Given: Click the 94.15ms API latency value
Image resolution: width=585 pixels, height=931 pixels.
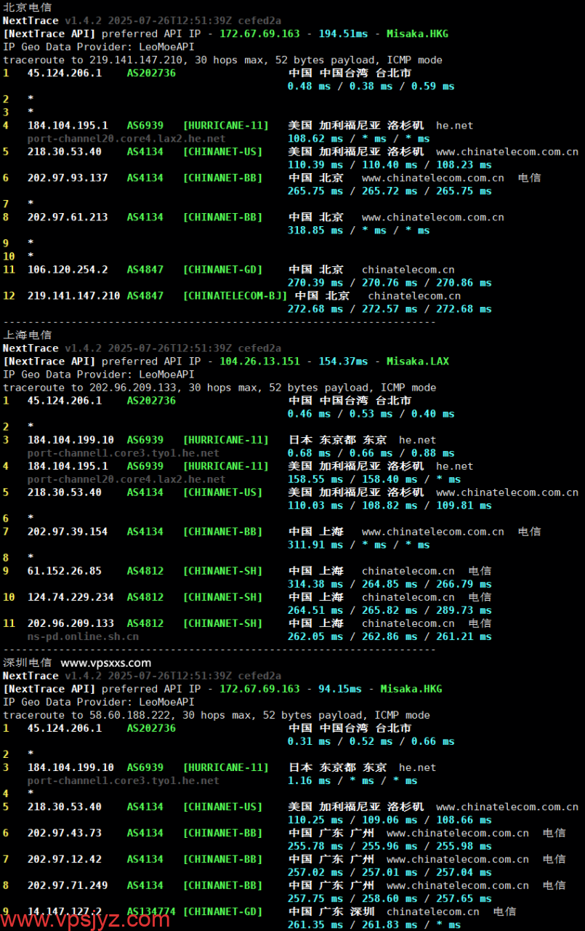Looking at the screenshot, I should [x=340, y=689].
